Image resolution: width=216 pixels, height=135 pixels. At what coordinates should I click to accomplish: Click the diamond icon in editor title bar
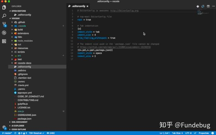point(198,6)
